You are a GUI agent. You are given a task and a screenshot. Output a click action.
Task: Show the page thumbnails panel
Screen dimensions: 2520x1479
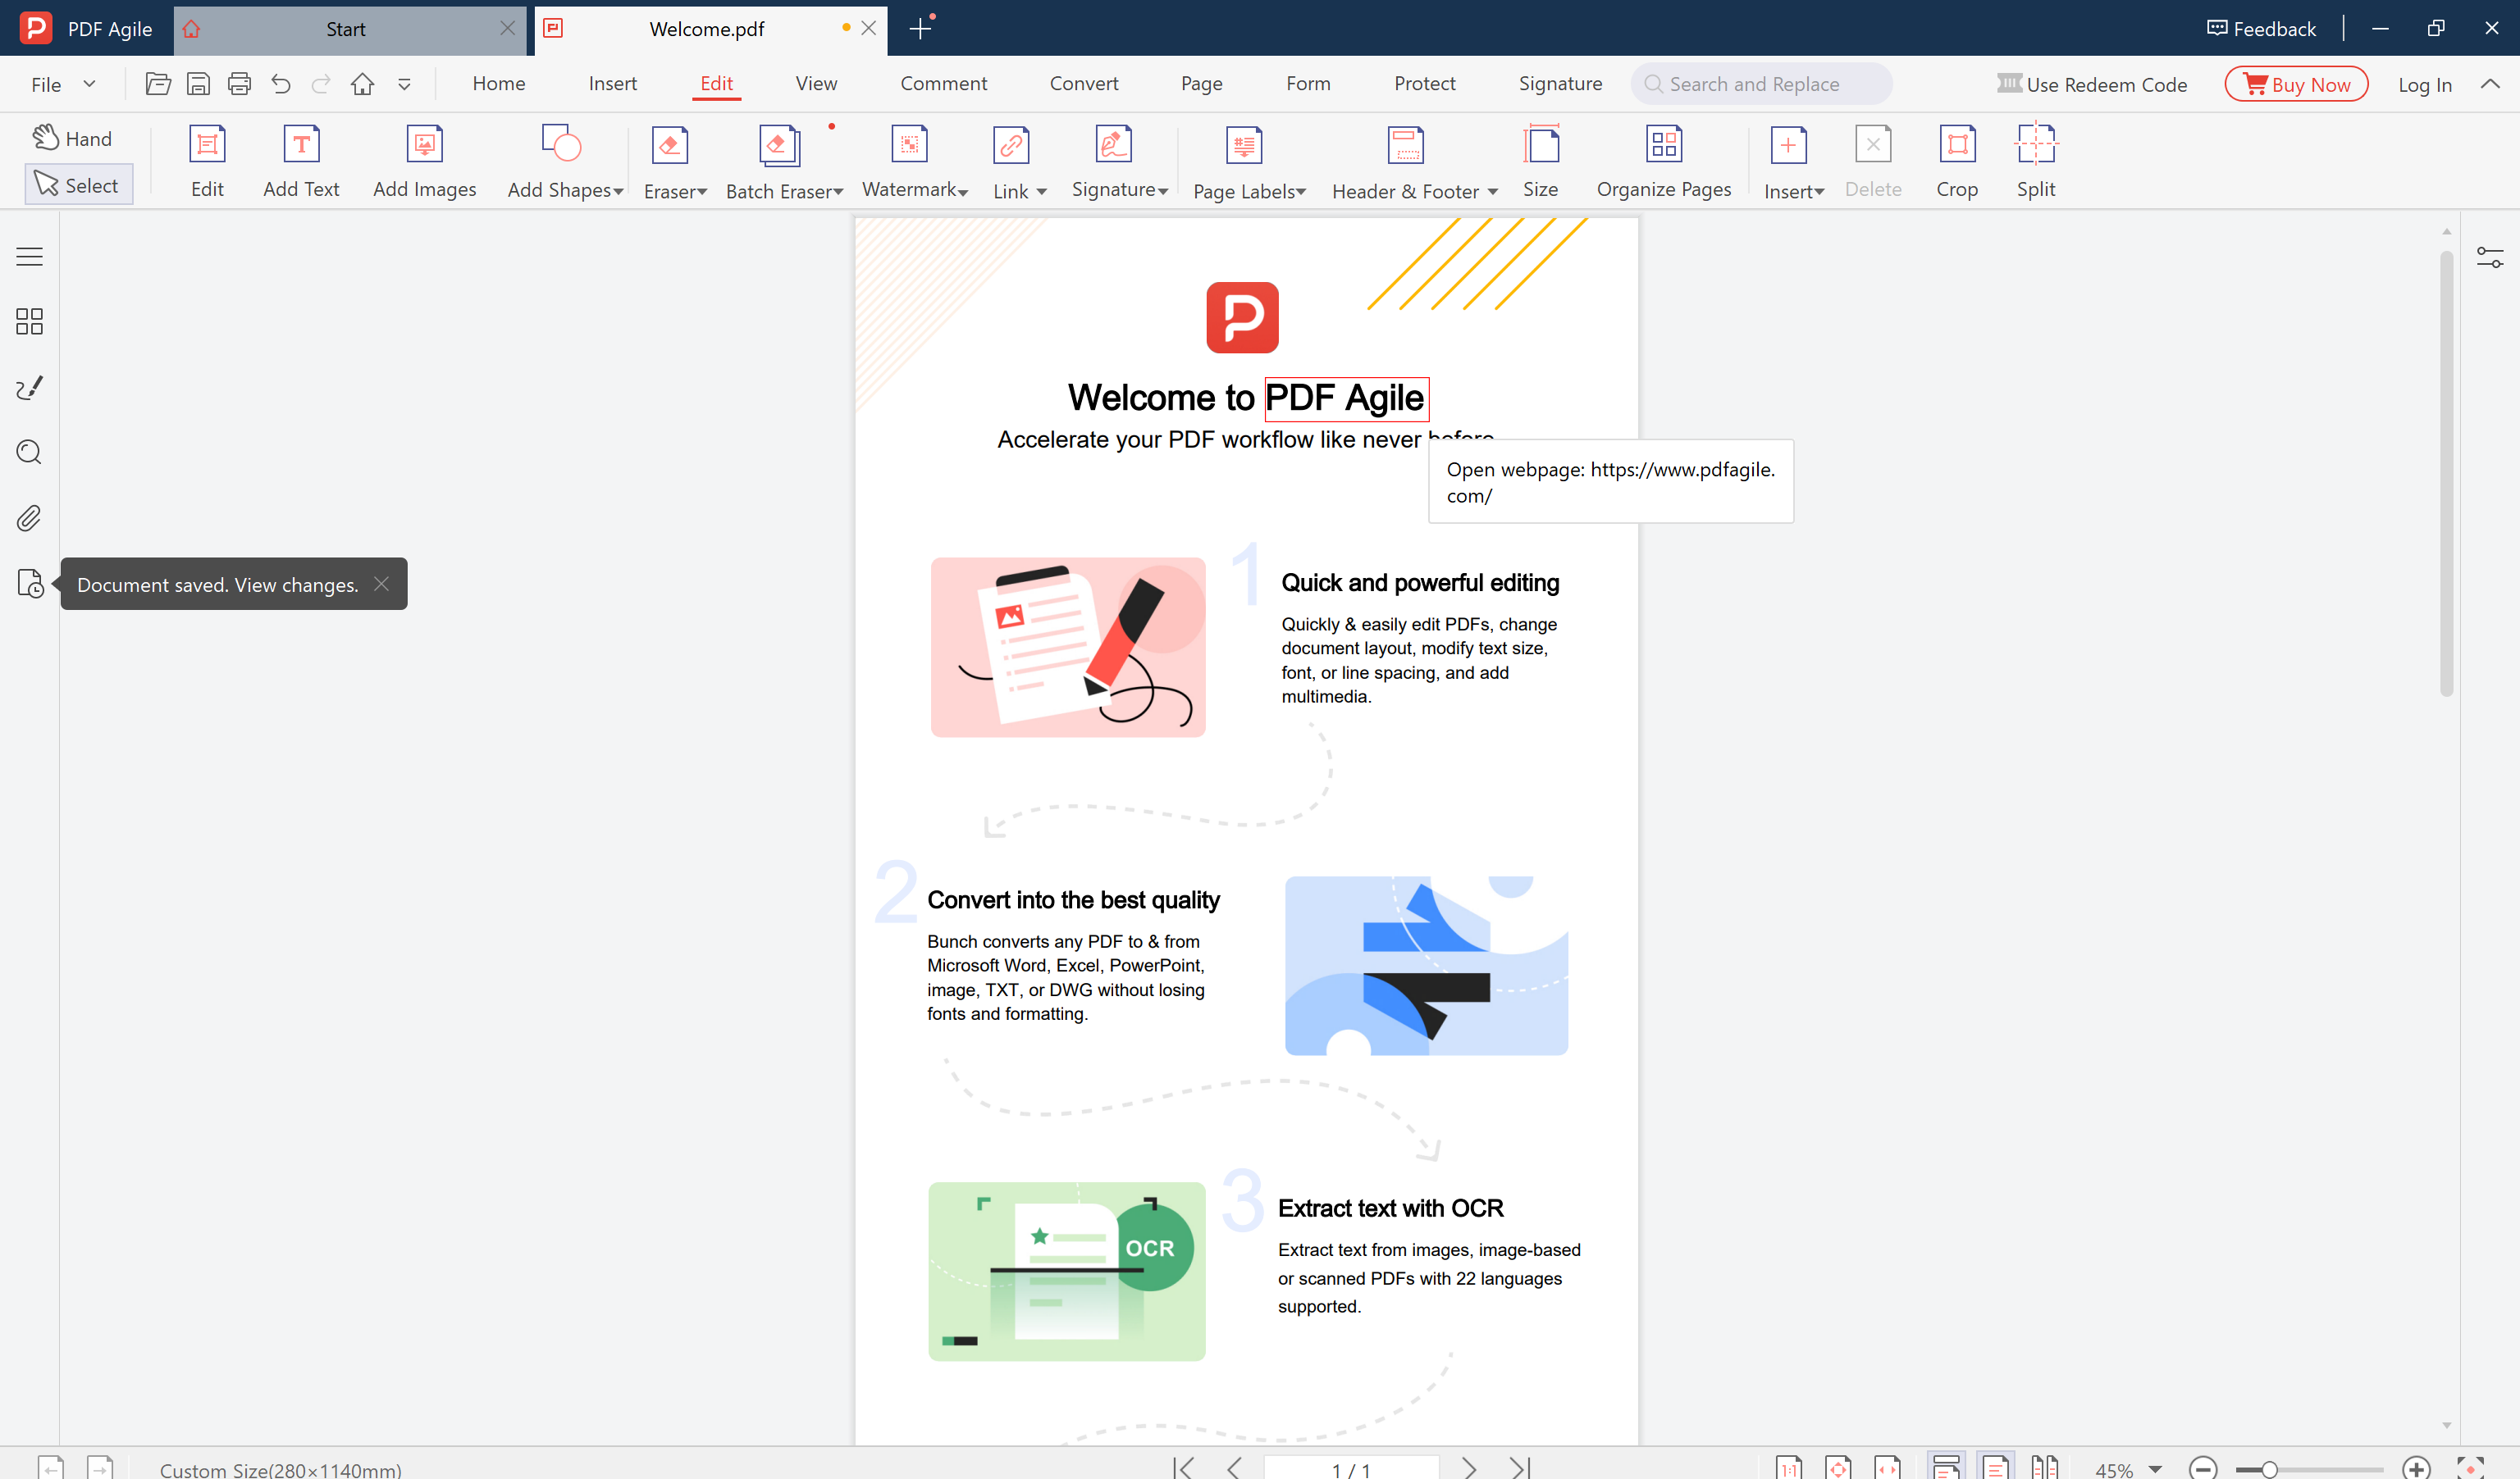30,321
